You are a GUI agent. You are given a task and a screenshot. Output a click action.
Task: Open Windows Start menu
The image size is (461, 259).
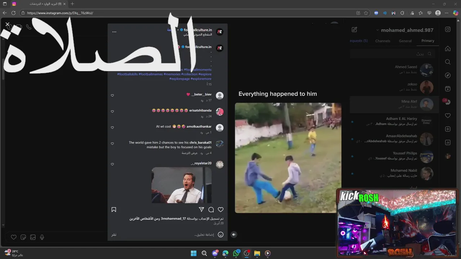(x=193, y=253)
